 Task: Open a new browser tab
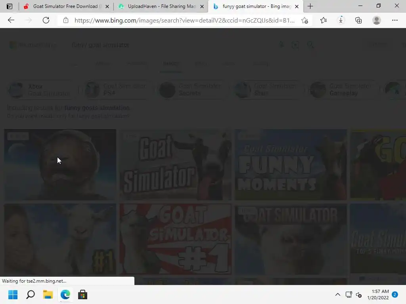point(310,6)
